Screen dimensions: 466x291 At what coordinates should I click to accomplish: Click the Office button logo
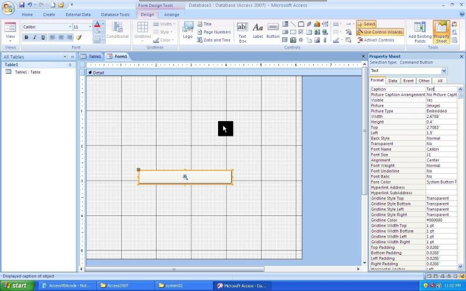point(8,8)
